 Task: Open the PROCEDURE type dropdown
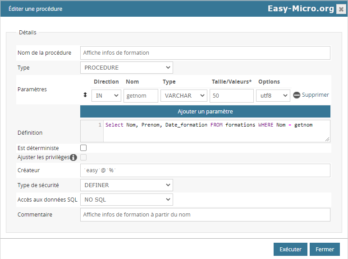(x=127, y=68)
